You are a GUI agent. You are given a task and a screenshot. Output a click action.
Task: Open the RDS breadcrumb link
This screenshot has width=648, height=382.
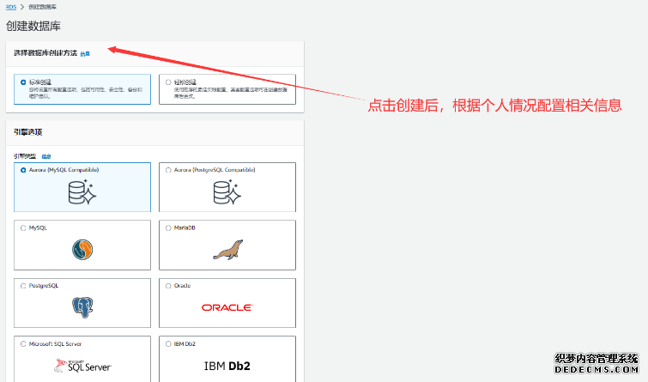tap(11, 7)
